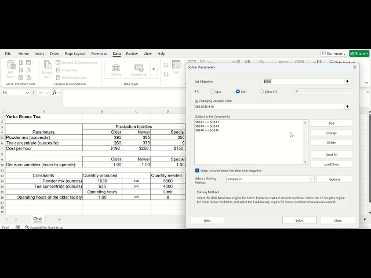Select the Chai sheet tab

pyautogui.click(x=37, y=219)
